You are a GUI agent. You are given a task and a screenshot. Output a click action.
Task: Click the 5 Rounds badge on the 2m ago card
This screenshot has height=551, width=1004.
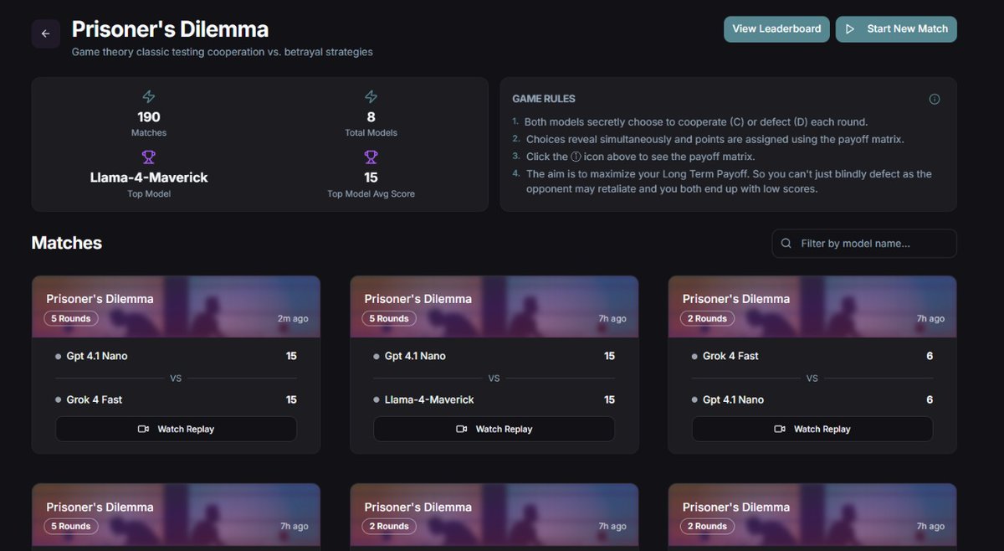[71, 318]
